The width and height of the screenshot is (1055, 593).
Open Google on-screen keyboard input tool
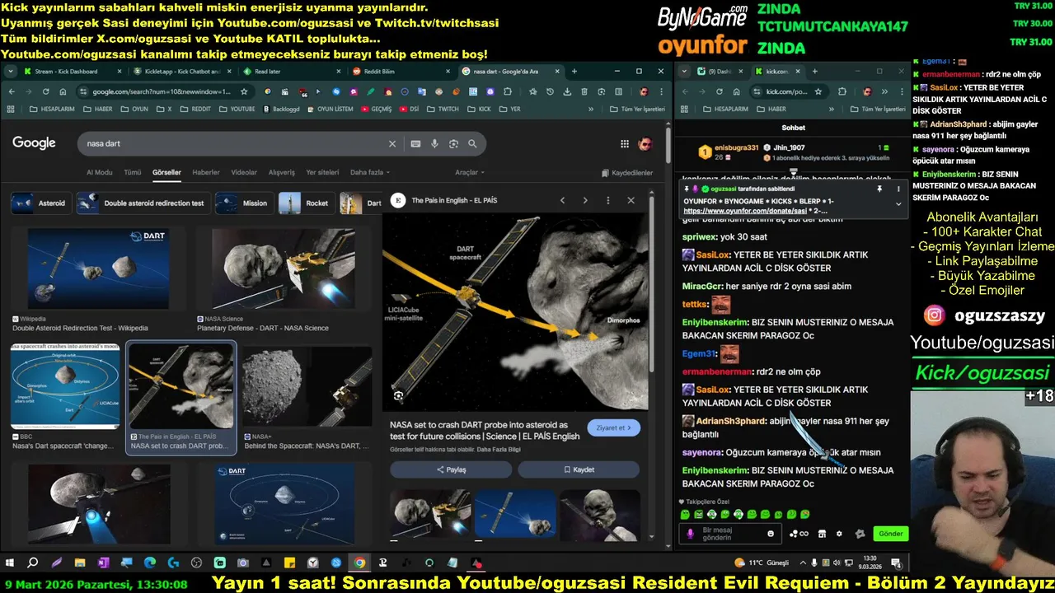[415, 143]
